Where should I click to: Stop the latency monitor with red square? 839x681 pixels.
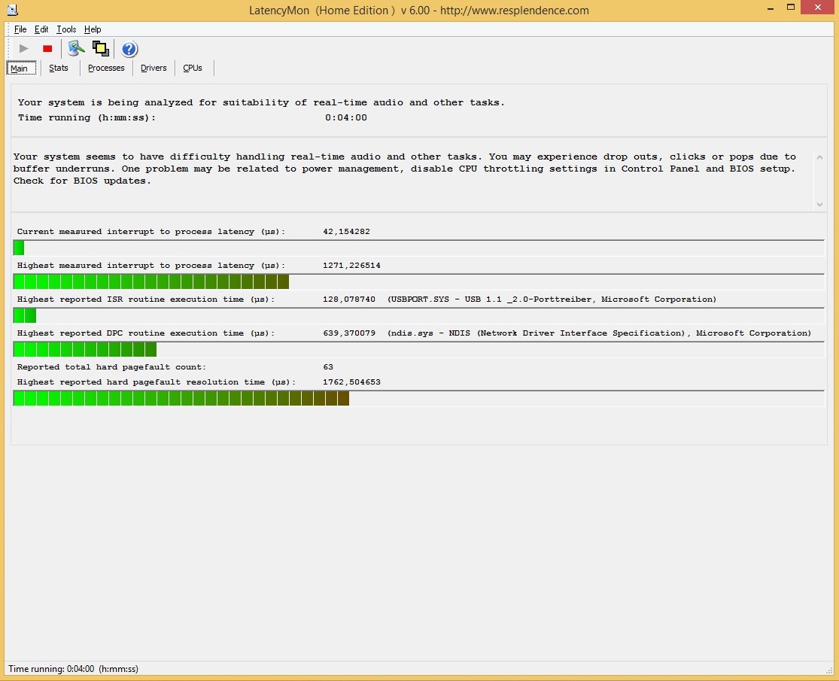point(47,49)
